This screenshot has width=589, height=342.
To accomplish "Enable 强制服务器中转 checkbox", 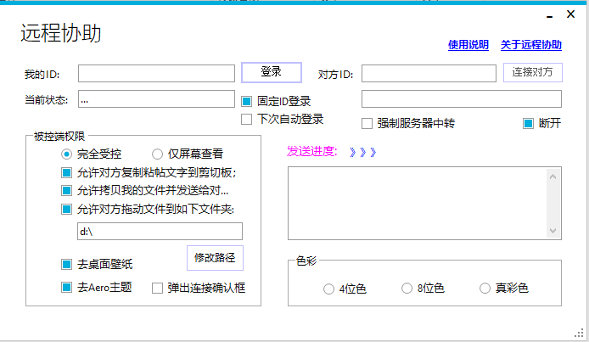I will (367, 124).
